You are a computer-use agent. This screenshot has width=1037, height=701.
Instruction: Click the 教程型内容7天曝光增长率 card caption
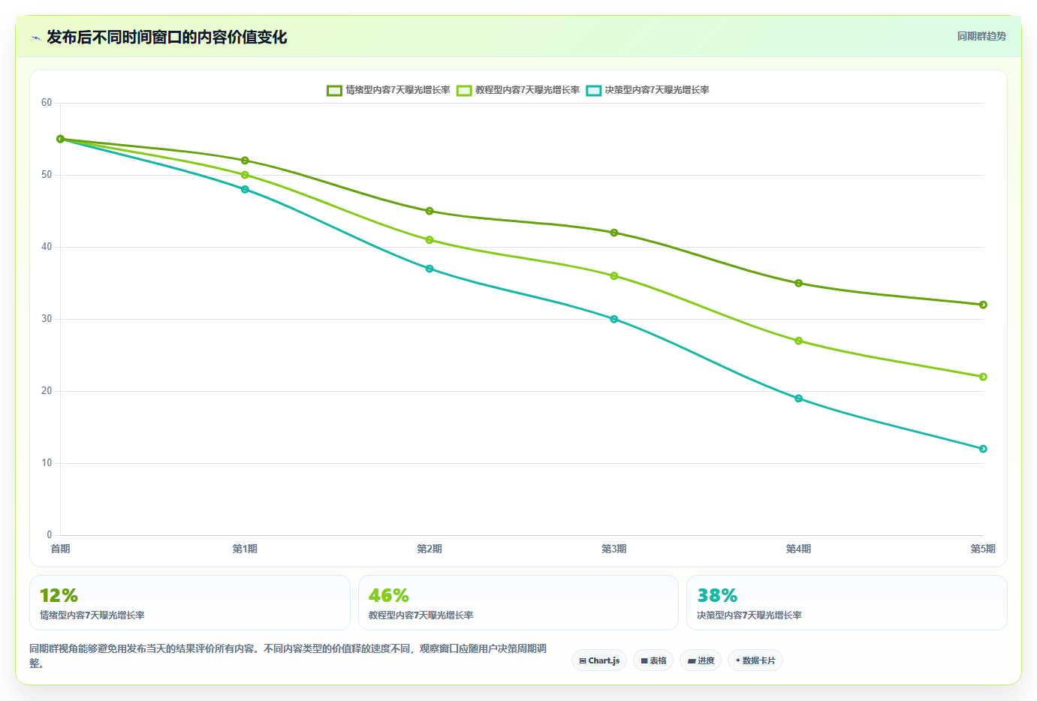(421, 615)
